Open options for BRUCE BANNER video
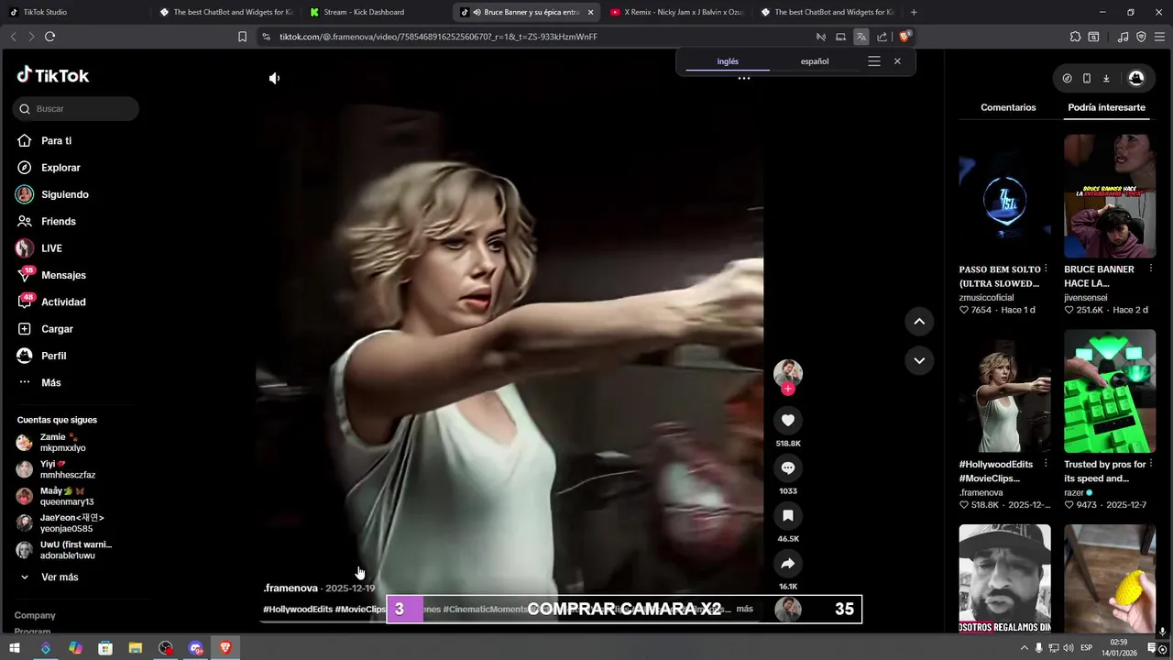 tap(1150, 269)
